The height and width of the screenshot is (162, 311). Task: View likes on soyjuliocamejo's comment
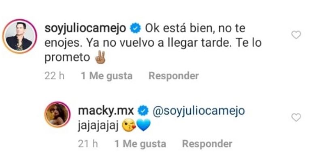[x=107, y=76]
